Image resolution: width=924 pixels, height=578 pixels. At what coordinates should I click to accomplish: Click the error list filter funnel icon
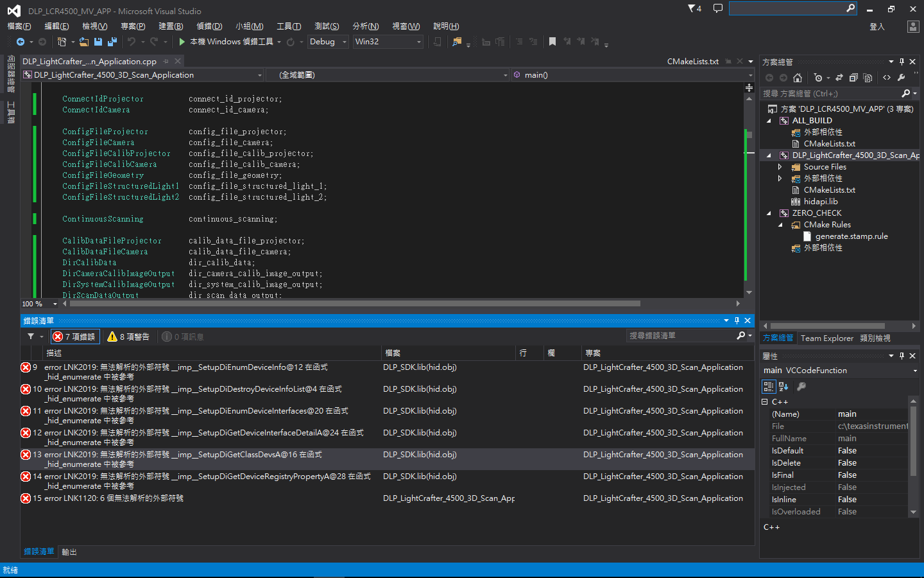31,337
